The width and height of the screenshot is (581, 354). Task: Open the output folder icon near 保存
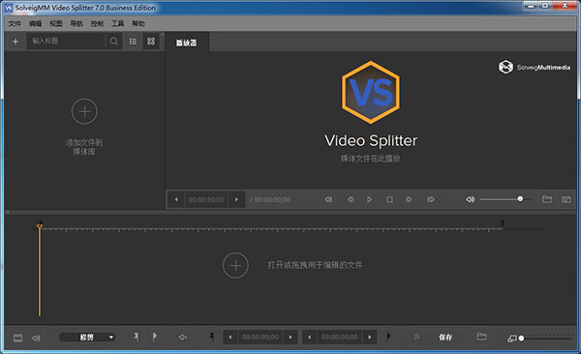tap(481, 337)
